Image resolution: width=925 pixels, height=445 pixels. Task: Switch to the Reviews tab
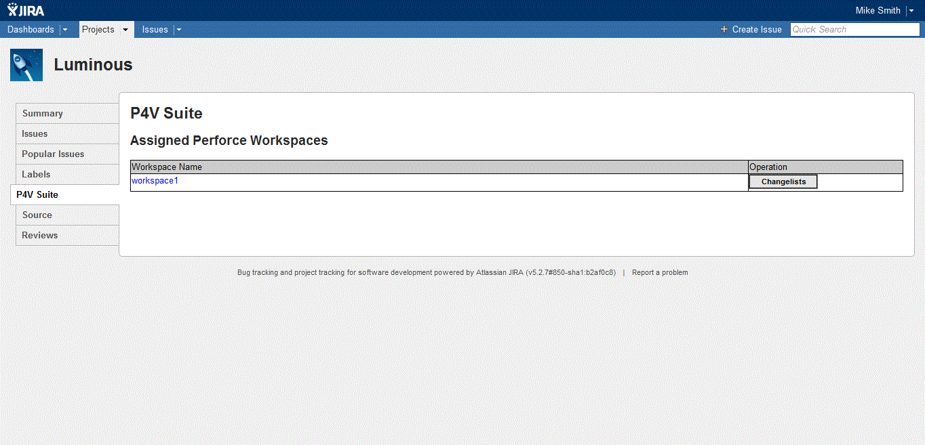pyautogui.click(x=67, y=235)
